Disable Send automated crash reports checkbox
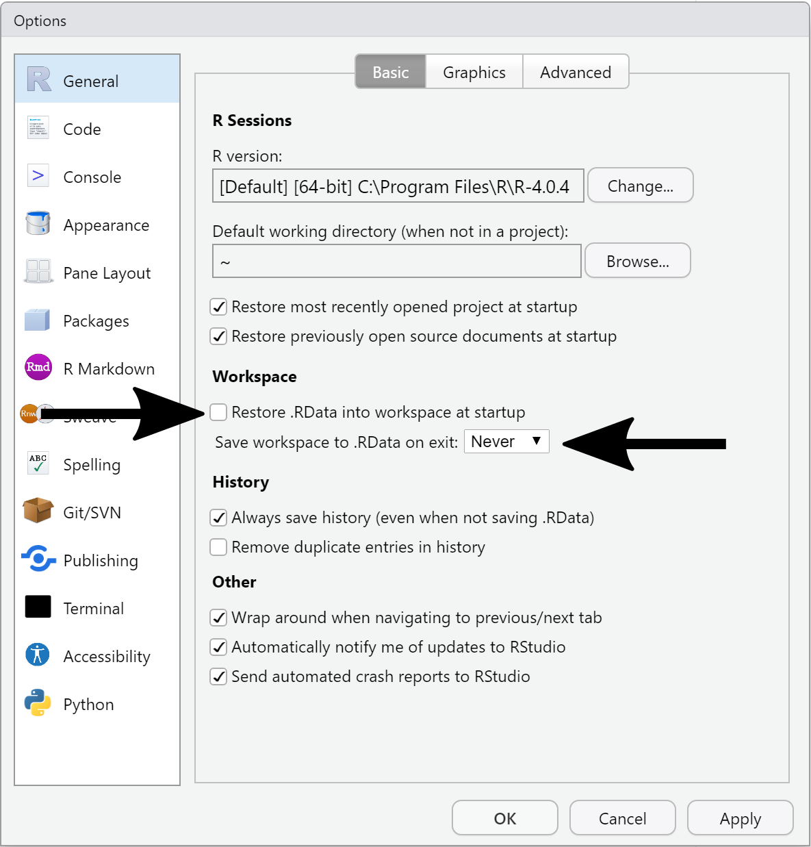This screenshot has width=811, height=847. 218,677
